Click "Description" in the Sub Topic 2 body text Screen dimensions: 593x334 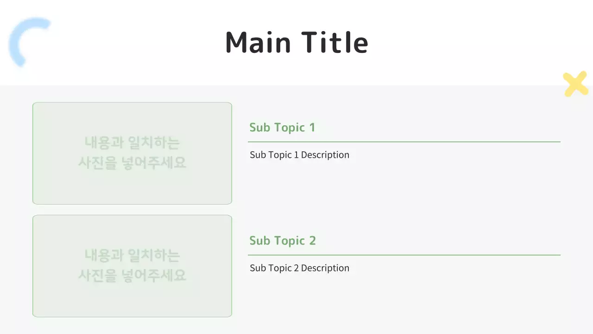(x=325, y=268)
